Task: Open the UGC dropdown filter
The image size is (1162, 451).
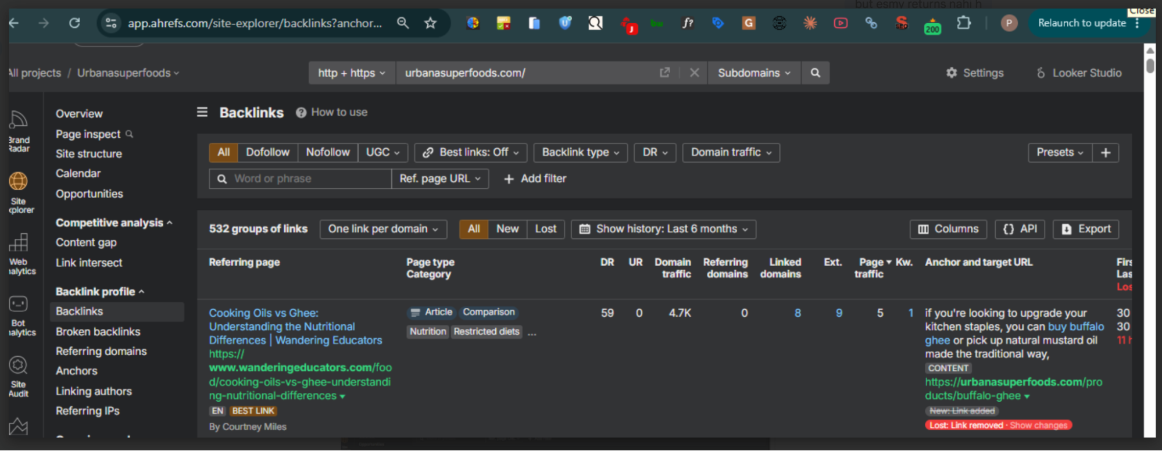Action: point(383,152)
